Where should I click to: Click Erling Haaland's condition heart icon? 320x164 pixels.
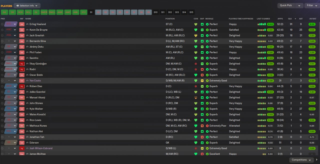pos(196,24)
